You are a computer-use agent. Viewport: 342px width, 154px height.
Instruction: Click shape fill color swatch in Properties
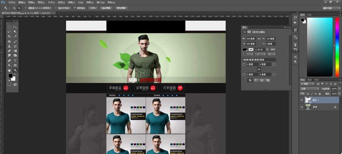[x=245, y=50]
